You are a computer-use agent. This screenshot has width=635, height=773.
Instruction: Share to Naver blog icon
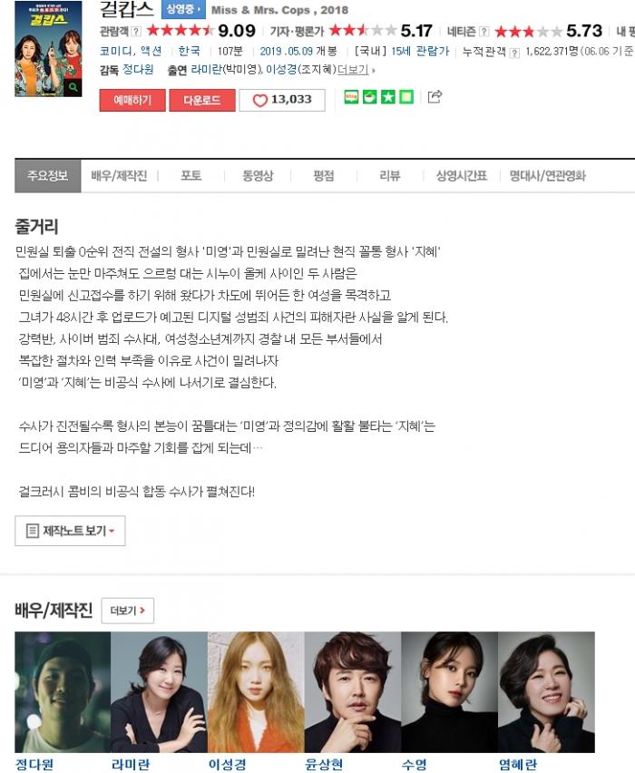(351, 97)
